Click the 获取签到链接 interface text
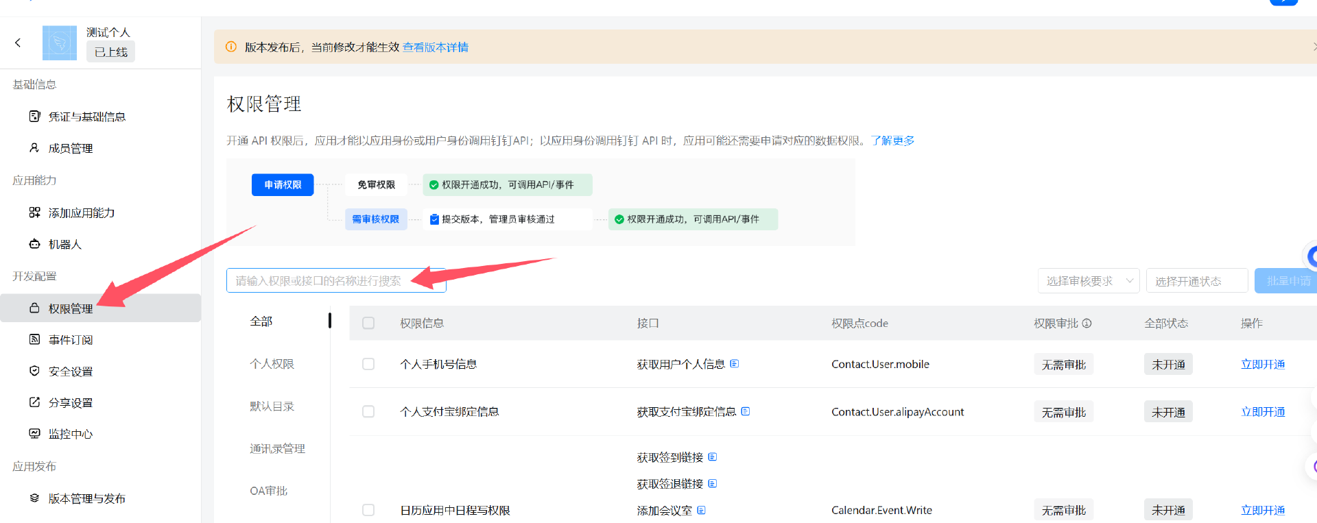This screenshot has width=1317, height=523. pyautogui.click(x=670, y=457)
